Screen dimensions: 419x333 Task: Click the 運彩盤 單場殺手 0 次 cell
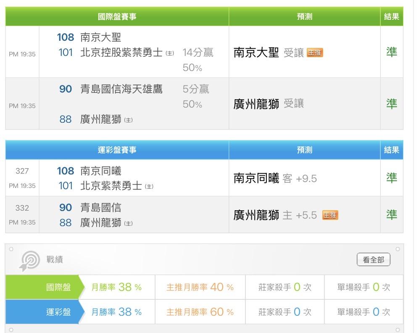coord(364,312)
